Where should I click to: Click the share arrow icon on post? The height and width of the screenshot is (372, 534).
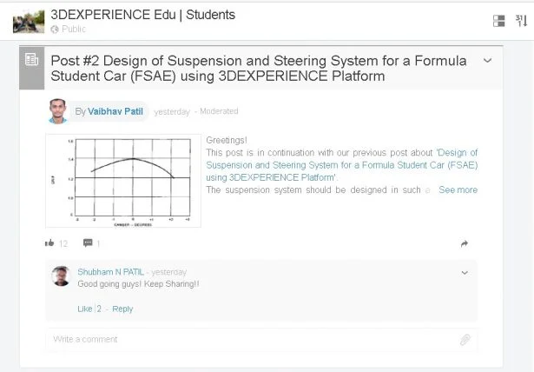tap(465, 244)
